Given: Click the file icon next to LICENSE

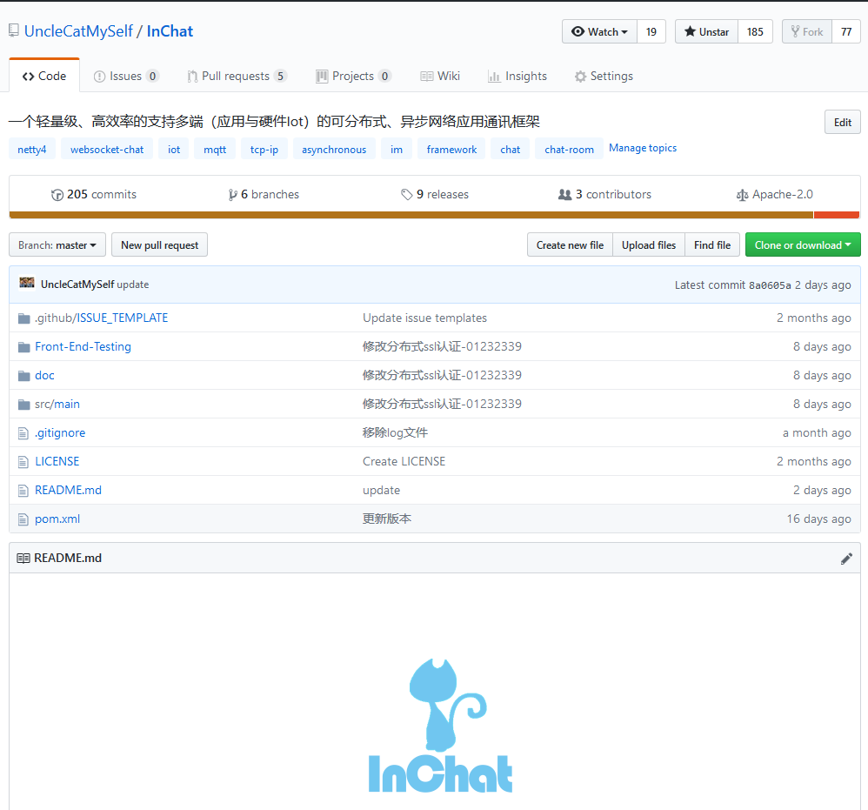Looking at the screenshot, I should 23,462.
